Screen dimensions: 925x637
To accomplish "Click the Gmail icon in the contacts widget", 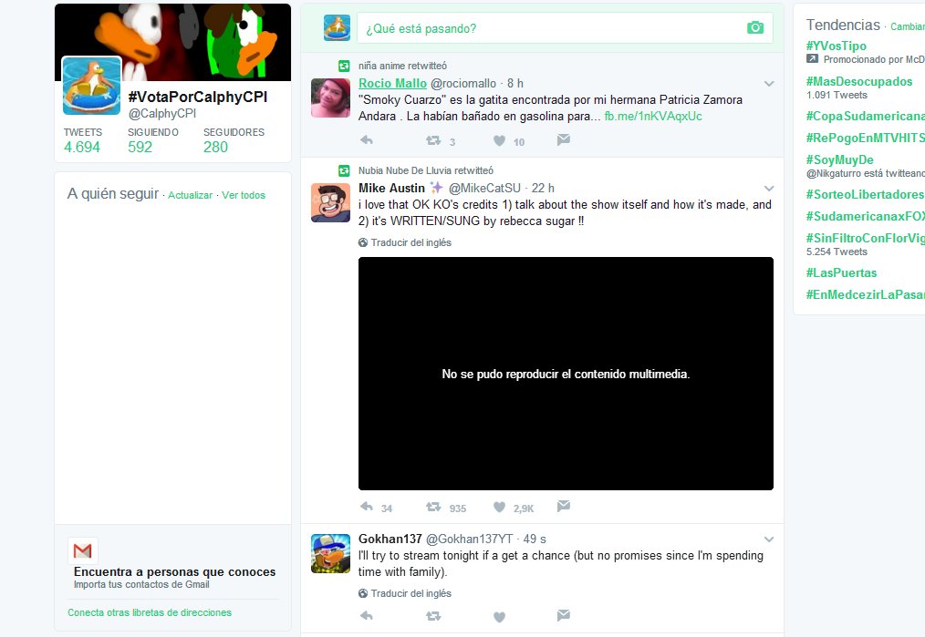I will pyautogui.click(x=83, y=550).
